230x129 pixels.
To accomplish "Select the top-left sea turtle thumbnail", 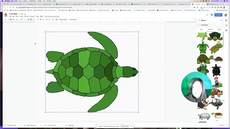I will click(x=202, y=36).
